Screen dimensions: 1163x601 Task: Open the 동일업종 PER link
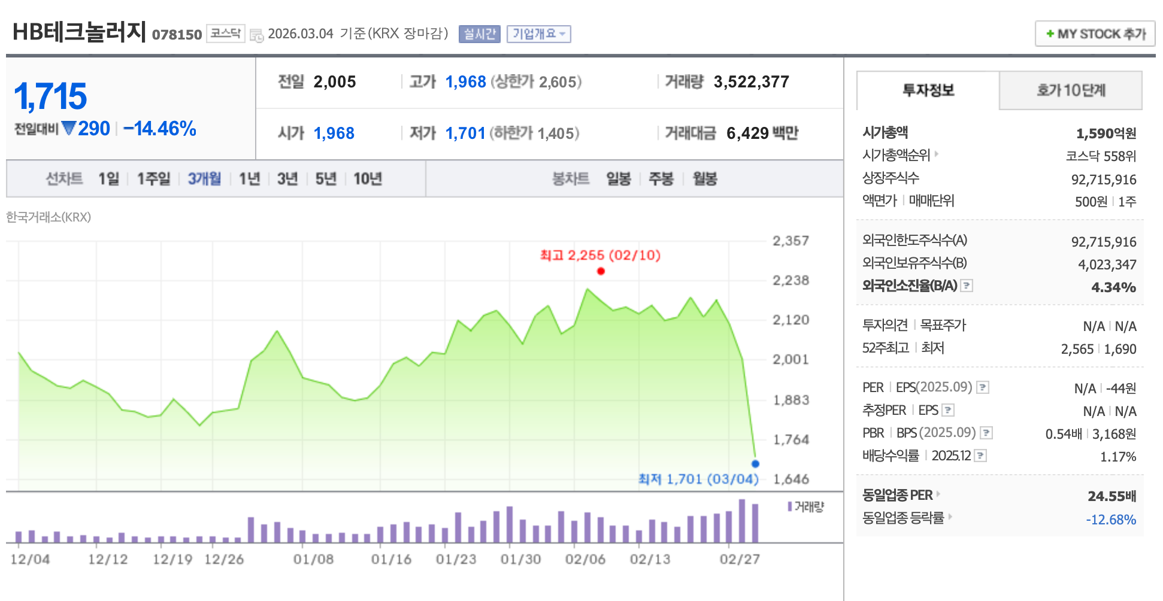[897, 495]
